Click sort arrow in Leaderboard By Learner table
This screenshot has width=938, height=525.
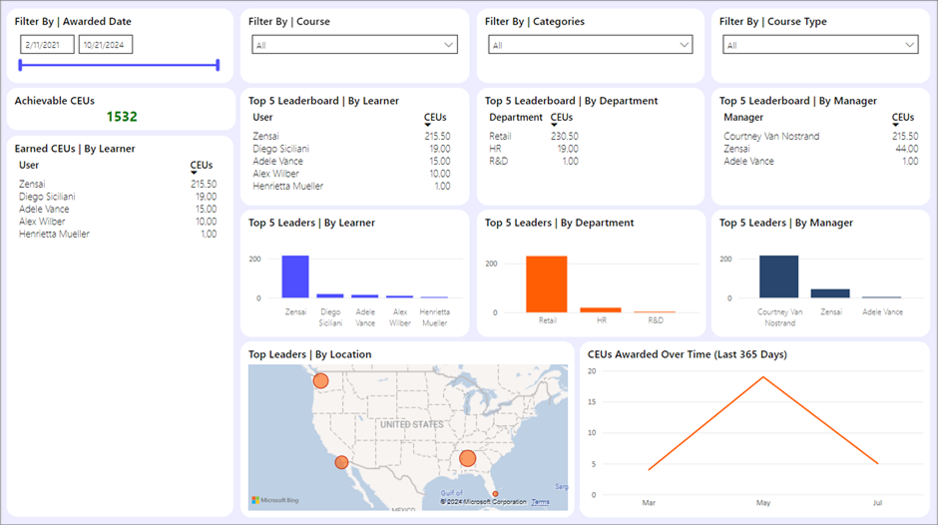(428, 126)
